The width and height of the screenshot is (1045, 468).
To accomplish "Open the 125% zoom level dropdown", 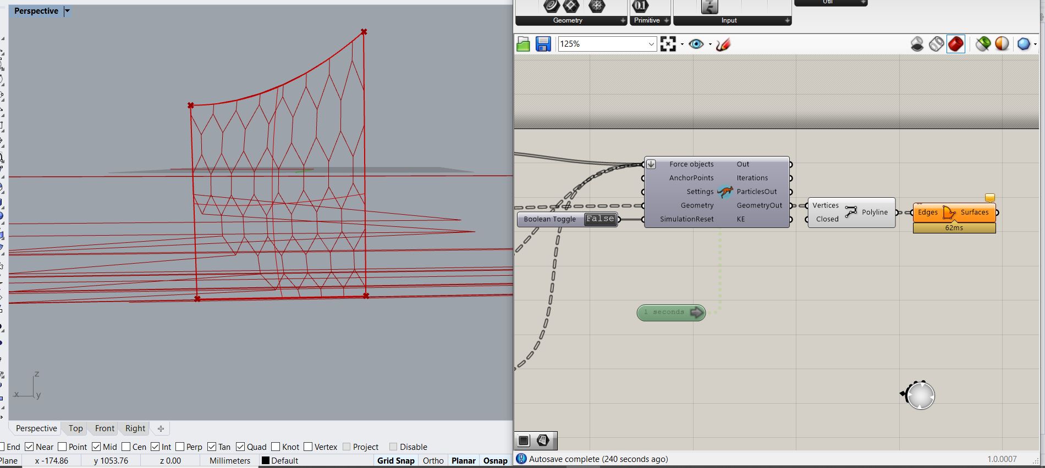I will 651,44.
